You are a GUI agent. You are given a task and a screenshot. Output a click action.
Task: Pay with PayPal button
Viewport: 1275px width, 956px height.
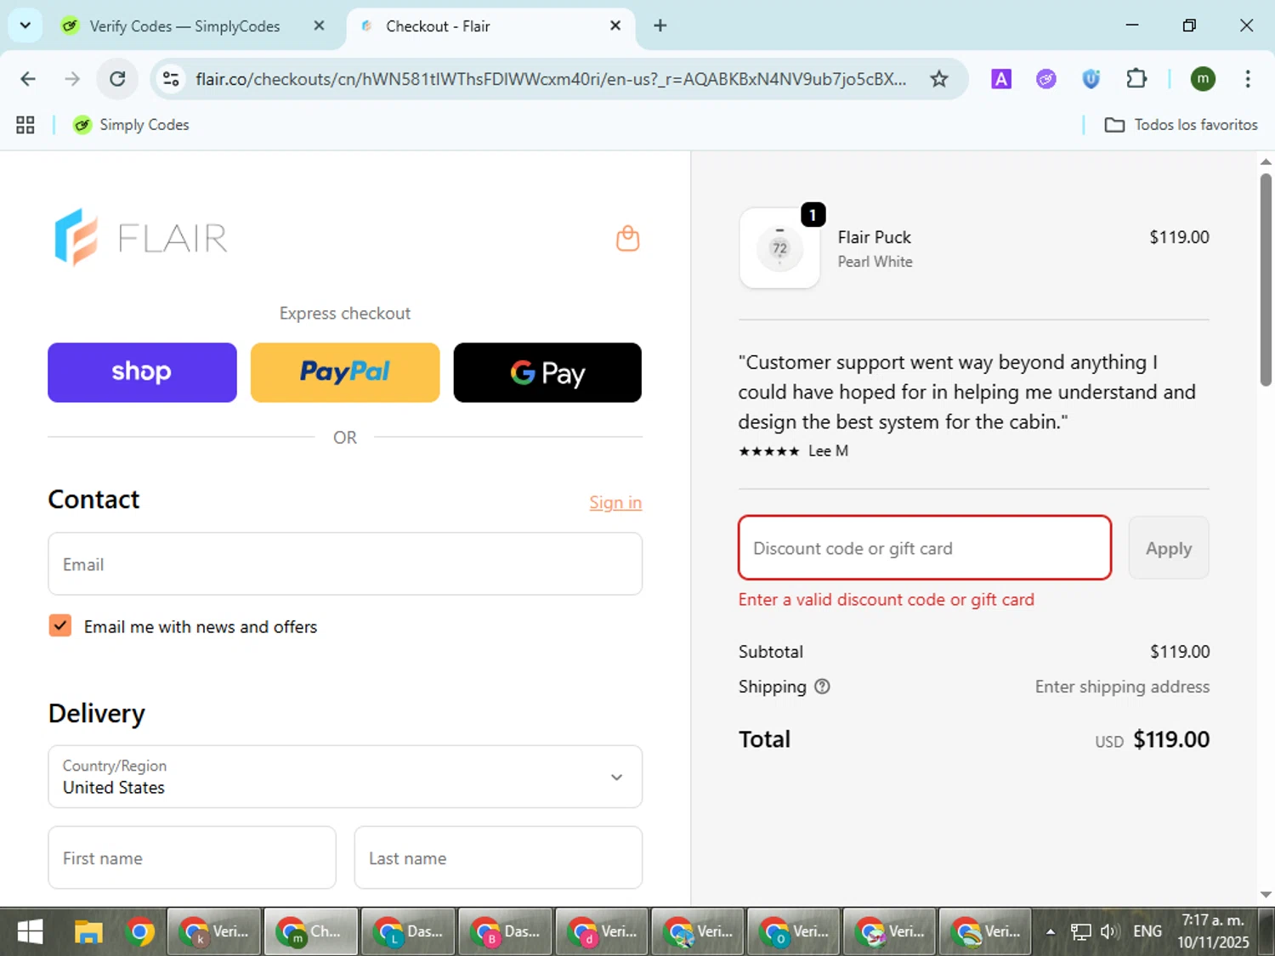[x=345, y=372]
